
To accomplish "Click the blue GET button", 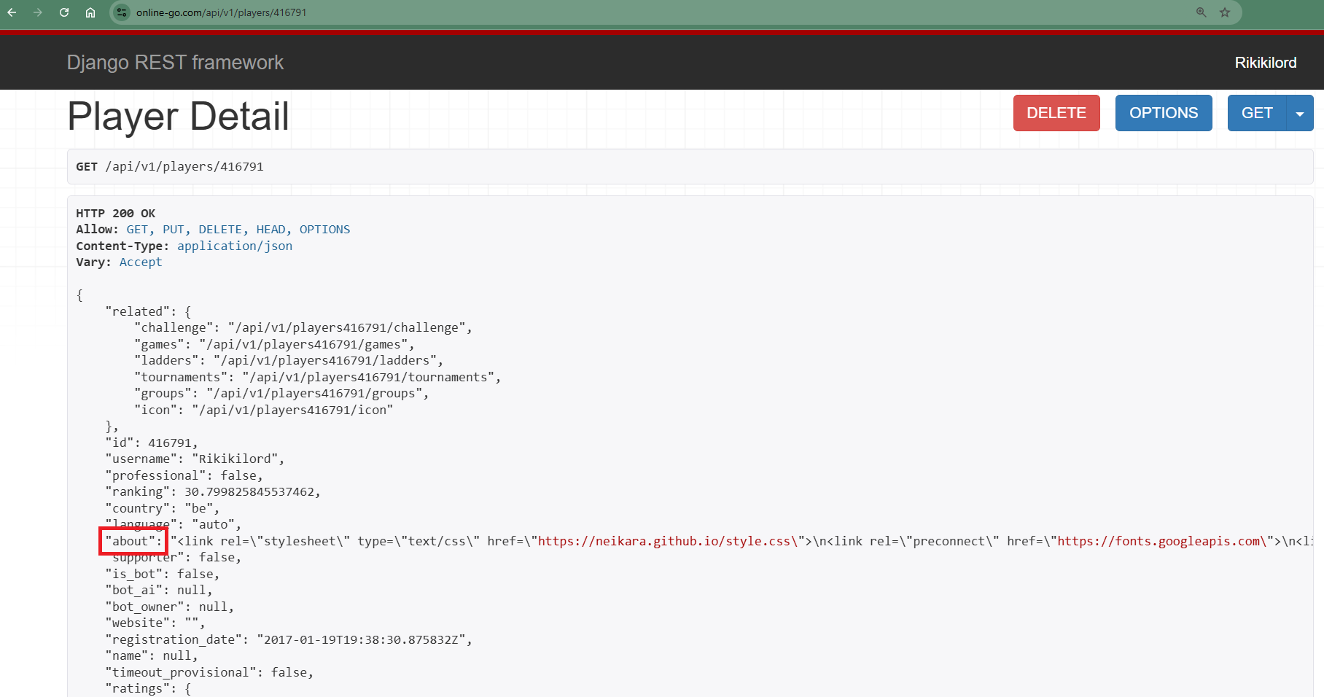I will pos(1257,114).
